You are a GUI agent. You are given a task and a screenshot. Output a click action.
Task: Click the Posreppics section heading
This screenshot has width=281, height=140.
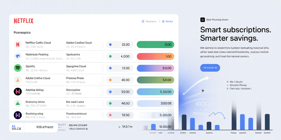click(x=22, y=33)
